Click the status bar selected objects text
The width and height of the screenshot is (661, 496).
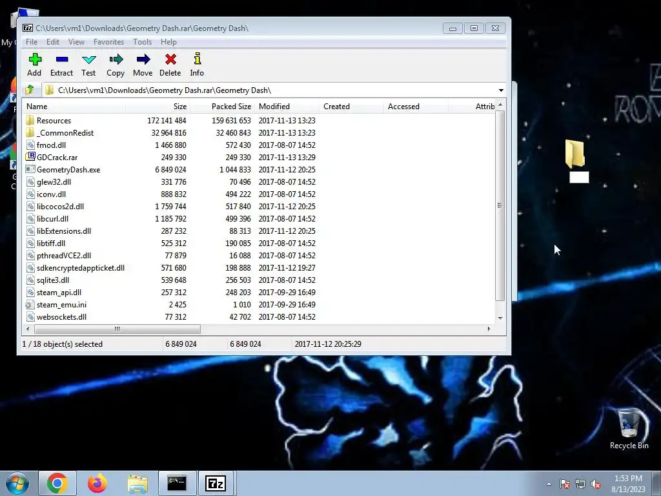coord(63,344)
